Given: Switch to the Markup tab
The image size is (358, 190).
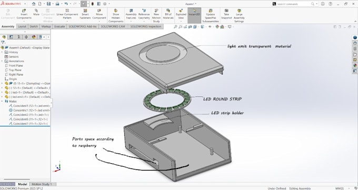Looking at the screenshot, I should [46, 26].
